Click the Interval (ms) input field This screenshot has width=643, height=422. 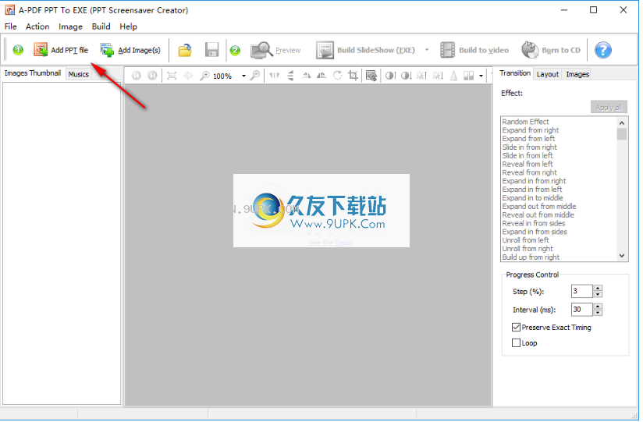tap(581, 310)
